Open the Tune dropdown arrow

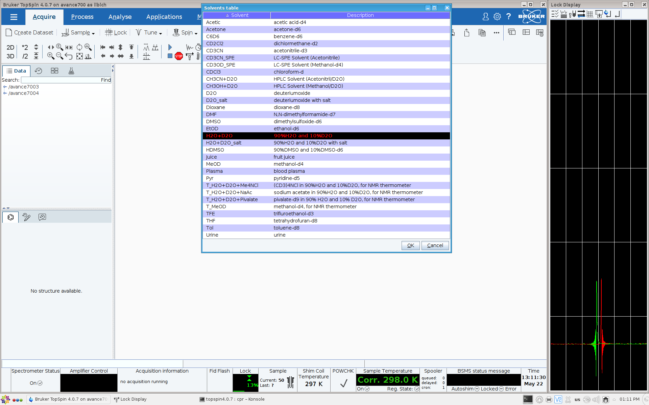pyautogui.click(x=161, y=33)
